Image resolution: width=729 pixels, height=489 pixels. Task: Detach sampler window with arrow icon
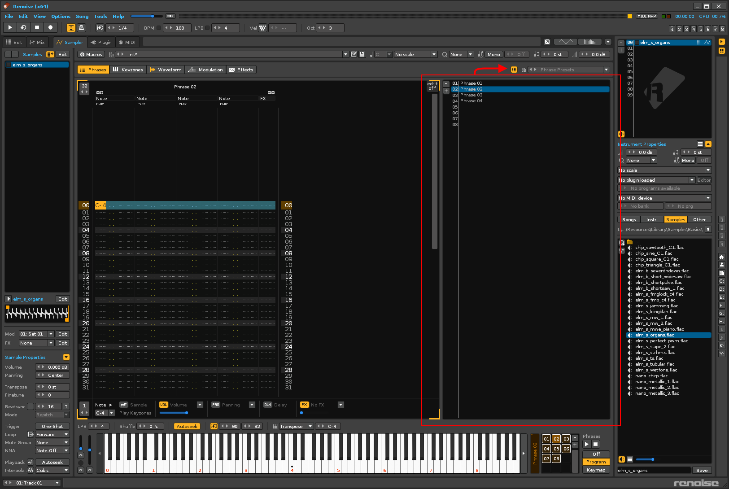click(547, 42)
